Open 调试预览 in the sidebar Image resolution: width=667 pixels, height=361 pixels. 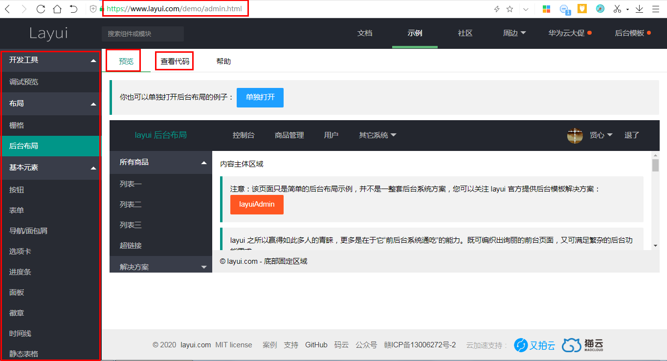coord(51,82)
